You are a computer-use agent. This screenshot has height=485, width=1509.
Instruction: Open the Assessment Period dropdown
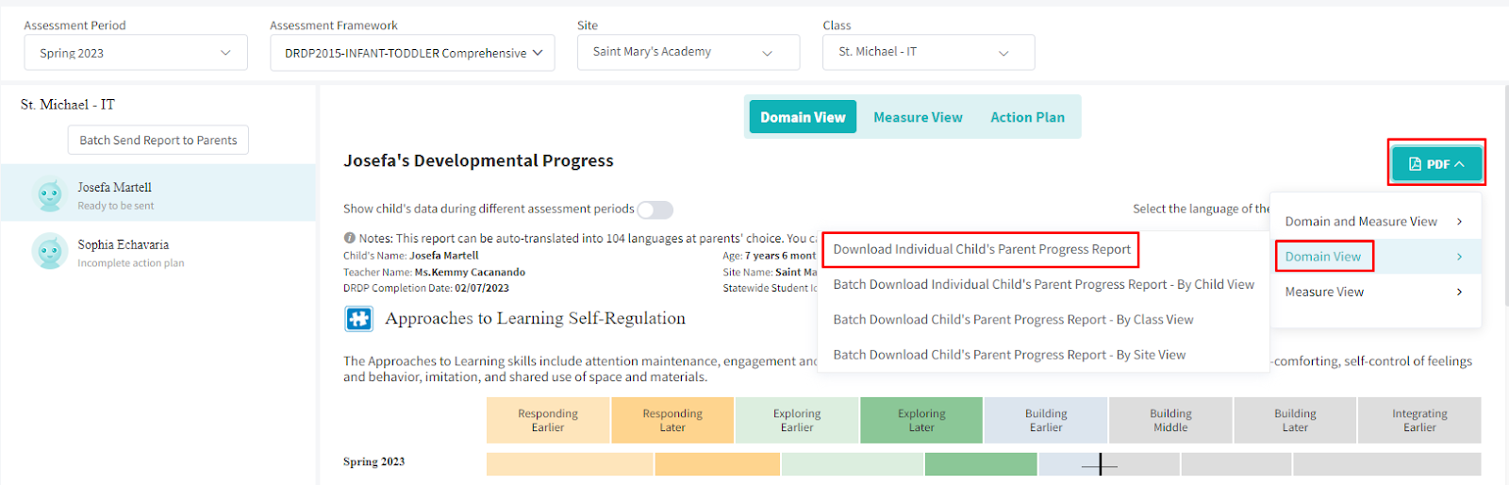[x=136, y=53]
